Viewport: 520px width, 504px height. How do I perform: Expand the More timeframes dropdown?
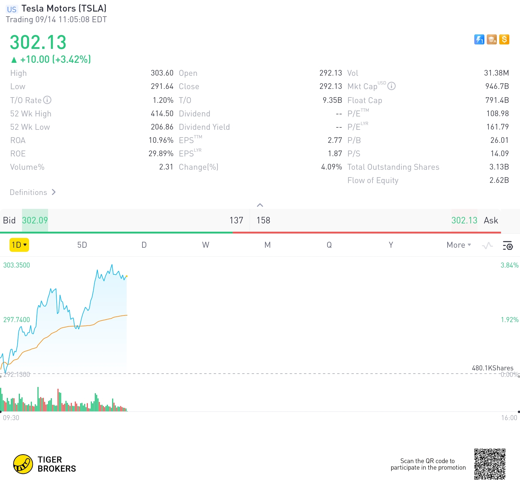459,245
